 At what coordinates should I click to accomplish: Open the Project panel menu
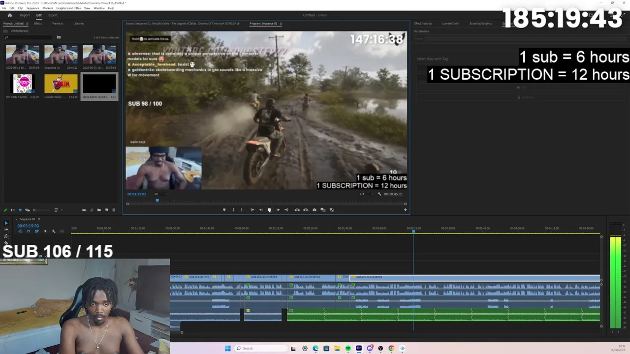pyautogui.click(x=26, y=24)
